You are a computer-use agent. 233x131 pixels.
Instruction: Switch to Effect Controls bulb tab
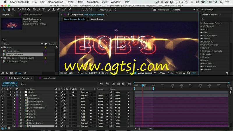click(32, 15)
